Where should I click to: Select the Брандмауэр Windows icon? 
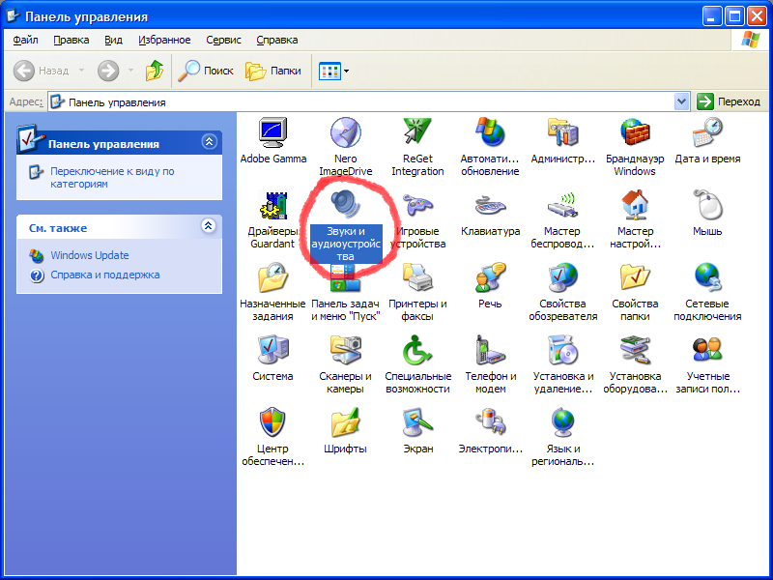[635, 132]
